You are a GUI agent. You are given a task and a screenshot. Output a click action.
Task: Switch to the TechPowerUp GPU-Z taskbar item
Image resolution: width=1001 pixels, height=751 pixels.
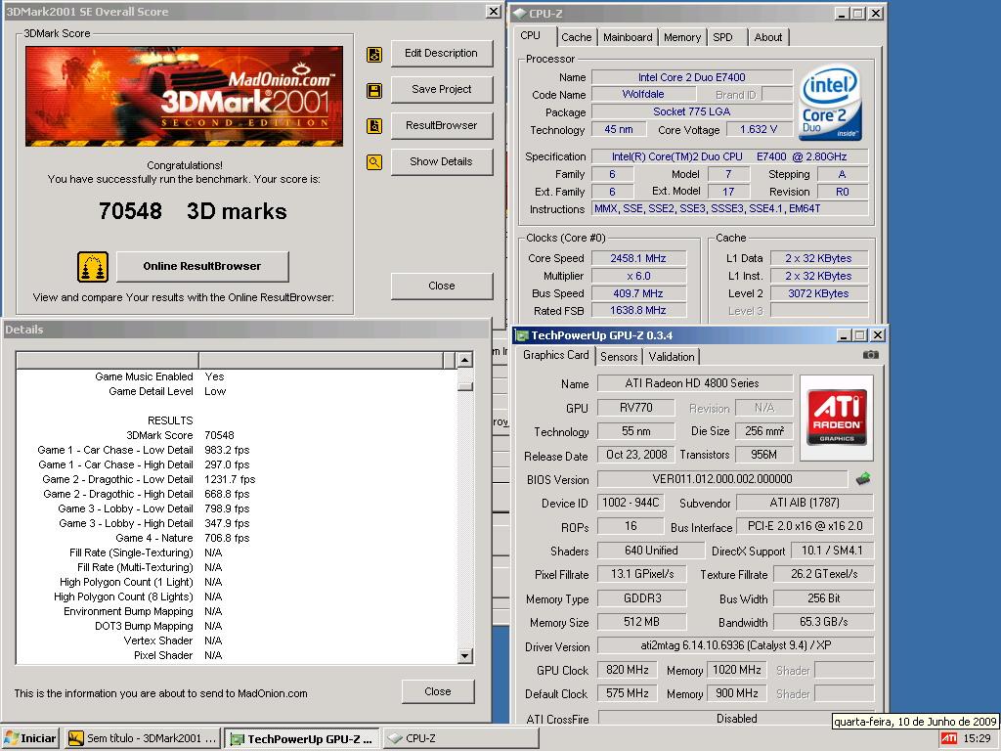coord(303,738)
